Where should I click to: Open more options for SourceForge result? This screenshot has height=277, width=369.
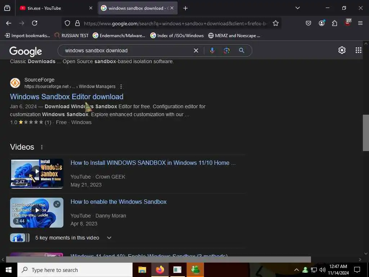click(x=121, y=87)
